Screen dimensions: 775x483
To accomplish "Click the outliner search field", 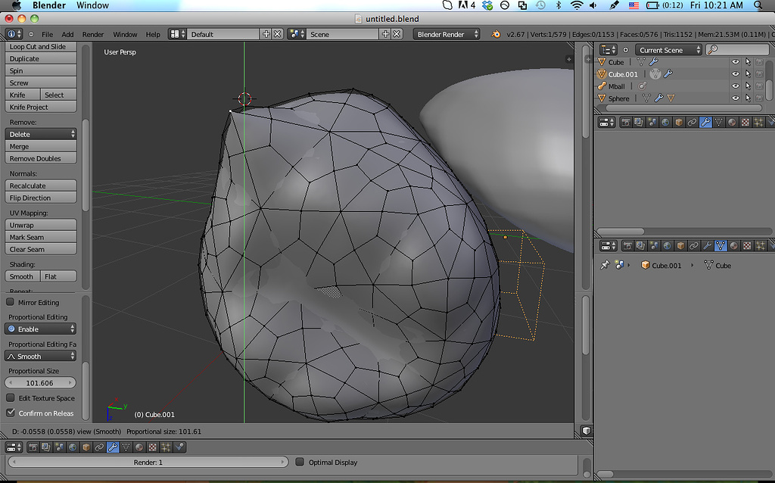I will click(737, 49).
